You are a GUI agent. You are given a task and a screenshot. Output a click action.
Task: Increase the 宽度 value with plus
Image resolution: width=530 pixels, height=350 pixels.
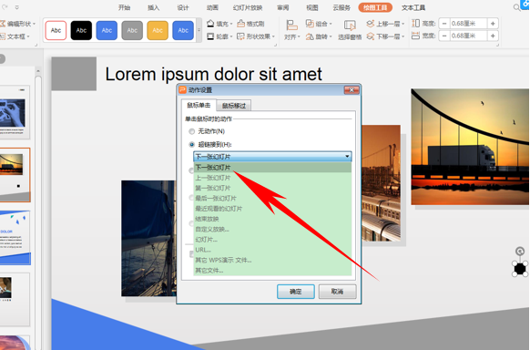pos(493,36)
